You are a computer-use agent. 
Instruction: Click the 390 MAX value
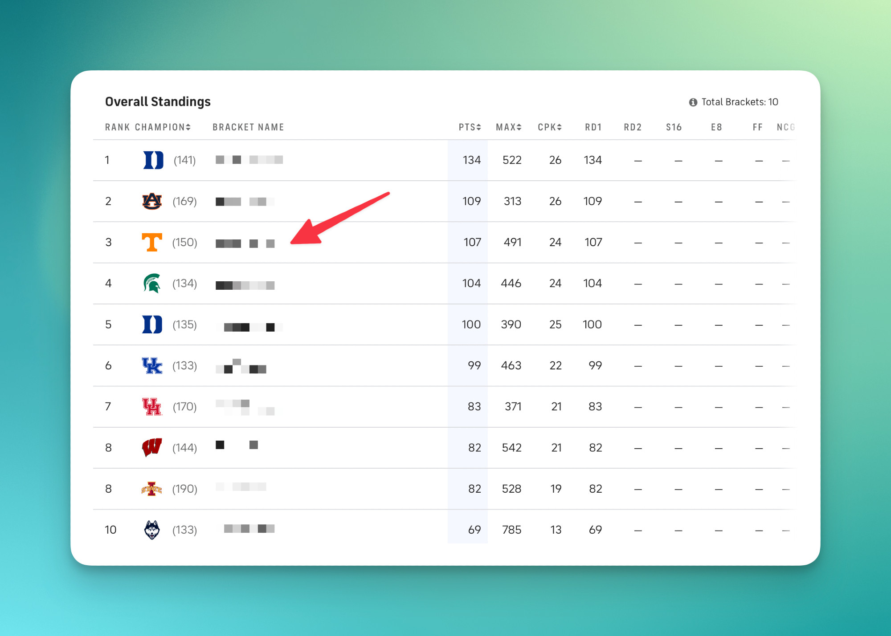pyautogui.click(x=511, y=324)
